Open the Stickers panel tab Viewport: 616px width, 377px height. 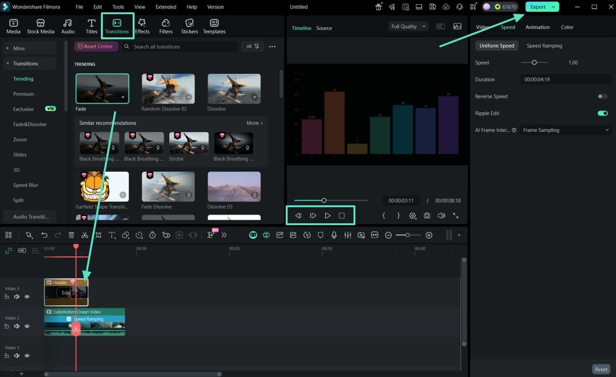tap(189, 26)
